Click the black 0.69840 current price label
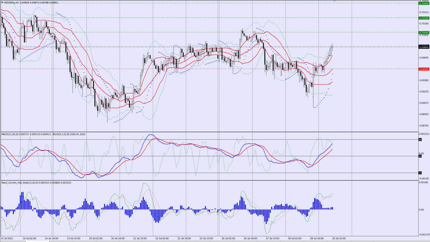Image resolution: width=430 pixels, height=242 pixels. (x=424, y=47)
